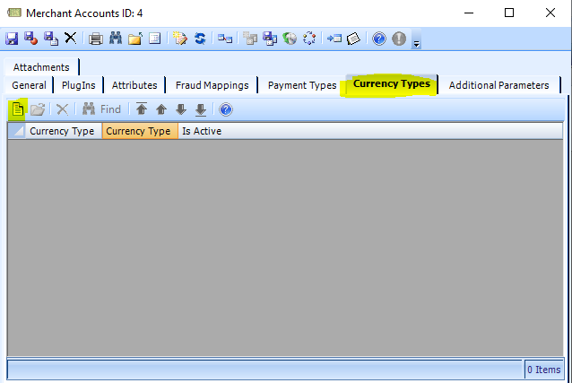This screenshot has width=572, height=383.
Task: Click Is Active column header
Action: [202, 131]
